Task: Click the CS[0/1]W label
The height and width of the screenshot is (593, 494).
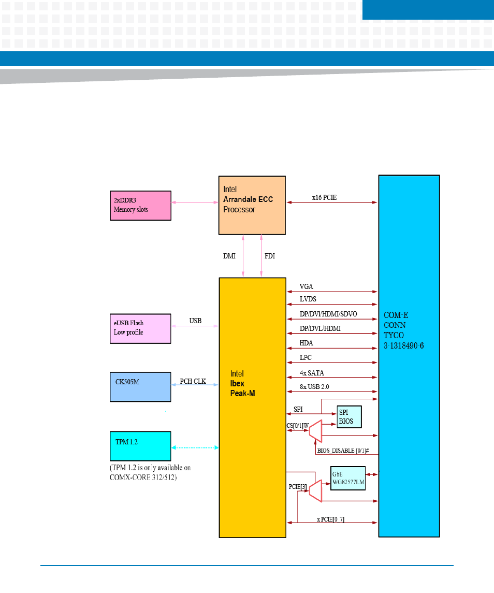Action: (x=298, y=426)
